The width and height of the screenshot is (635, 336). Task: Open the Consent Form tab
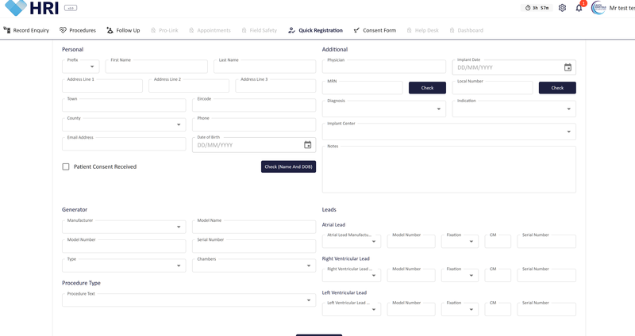click(375, 30)
